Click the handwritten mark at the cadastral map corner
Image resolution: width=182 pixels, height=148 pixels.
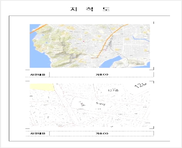pyautogui.click(x=140, y=85)
